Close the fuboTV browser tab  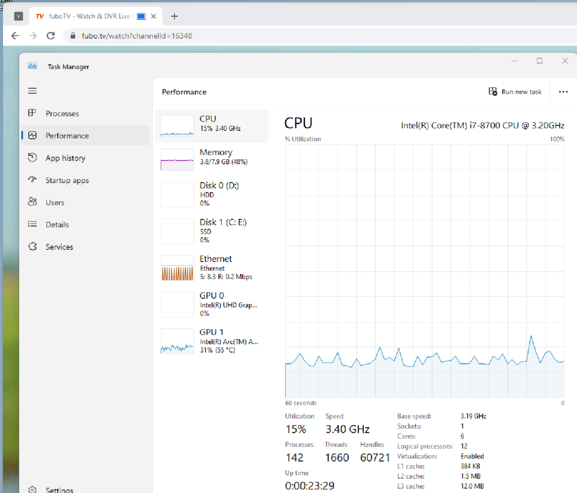[x=153, y=16]
